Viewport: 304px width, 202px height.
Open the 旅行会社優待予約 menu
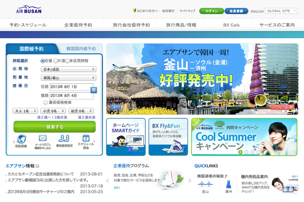coord(132,25)
